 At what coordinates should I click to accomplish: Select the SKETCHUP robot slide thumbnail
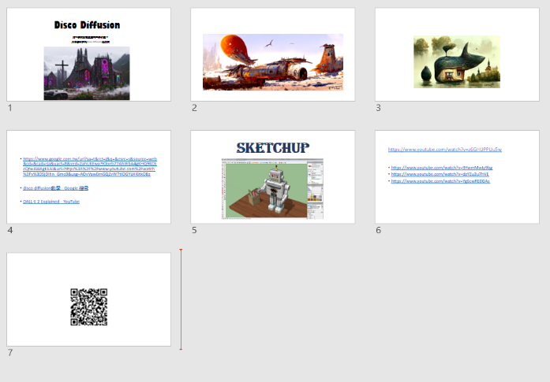[x=273, y=176]
